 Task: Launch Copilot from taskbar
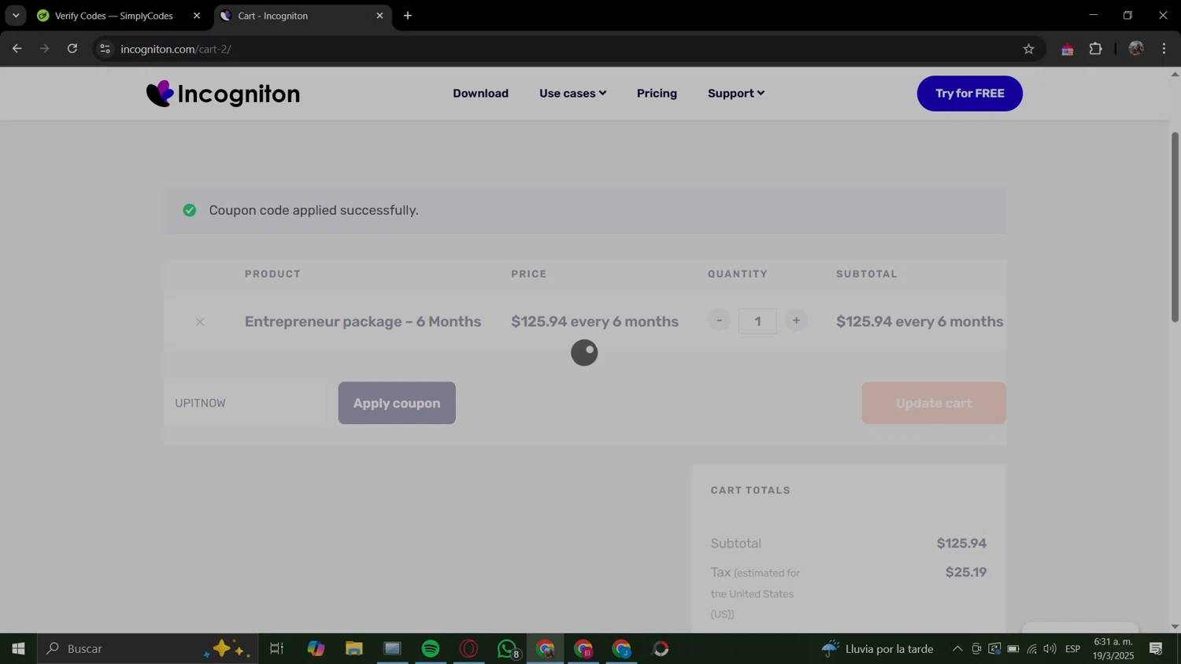316,649
